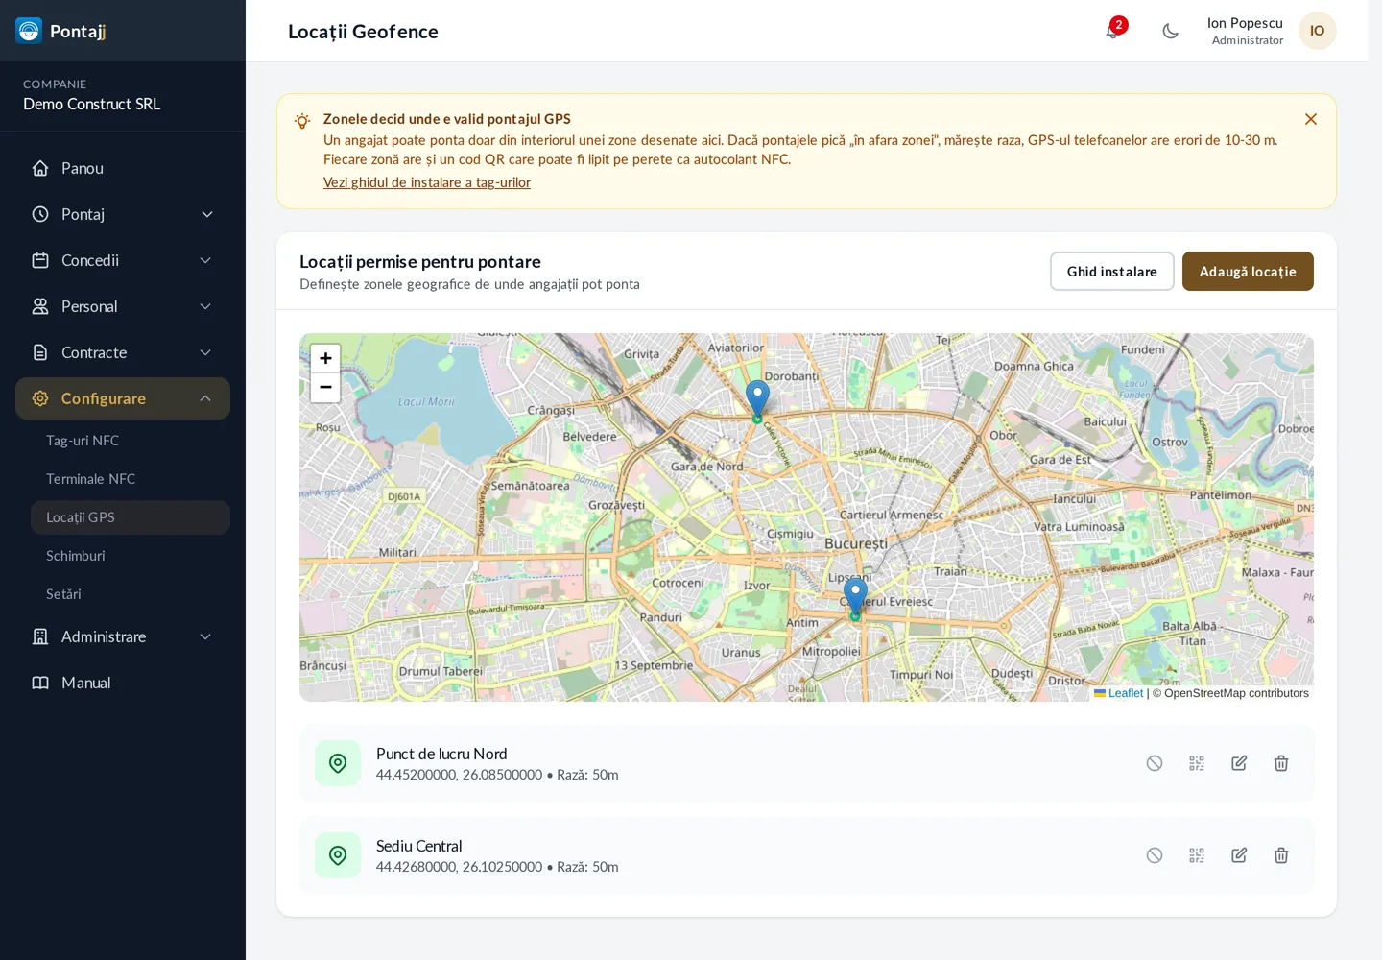The height and width of the screenshot is (960, 1382).
Task: Delete the Sediu Central location
Action: [x=1281, y=855]
